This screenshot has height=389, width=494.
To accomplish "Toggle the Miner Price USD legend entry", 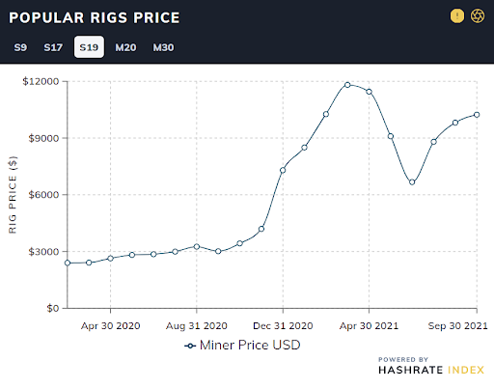I will [x=242, y=346].
